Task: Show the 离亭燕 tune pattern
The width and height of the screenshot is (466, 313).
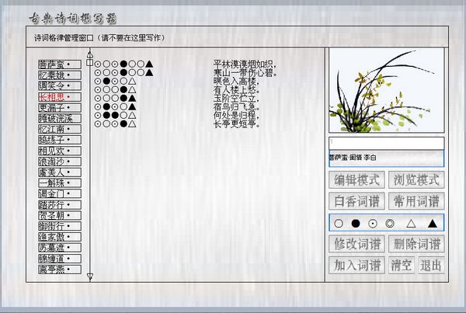Action: coord(60,270)
